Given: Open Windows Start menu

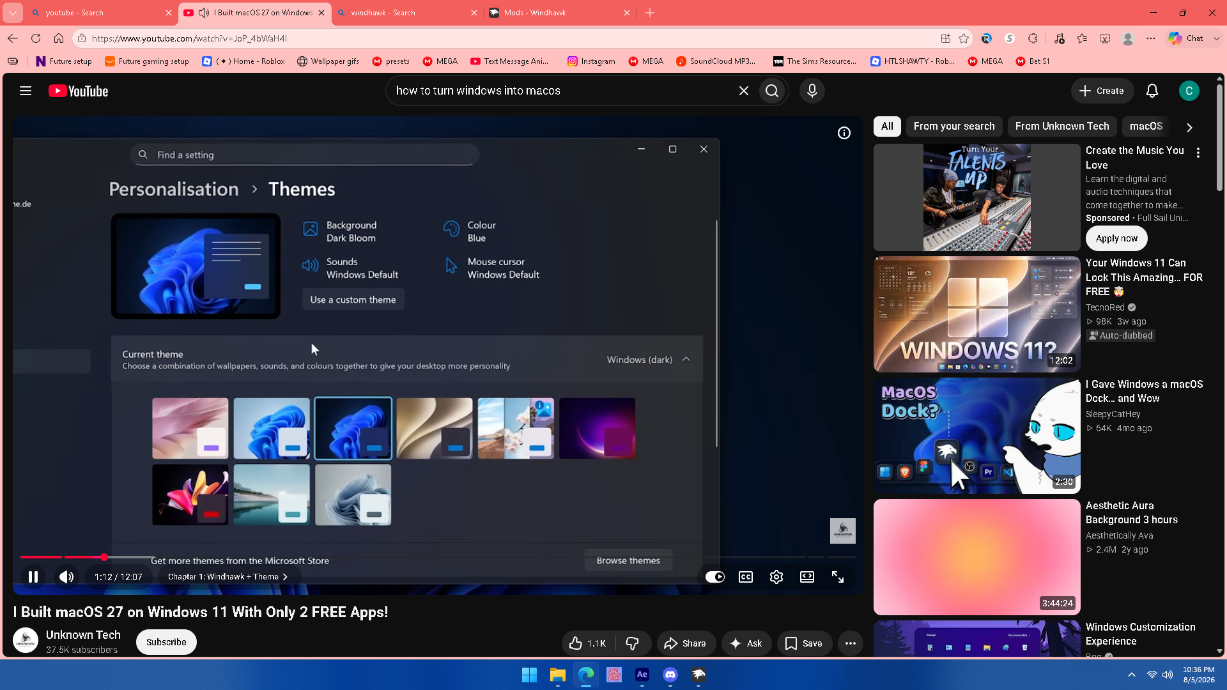Looking at the screenshot, I should (529, 675).
